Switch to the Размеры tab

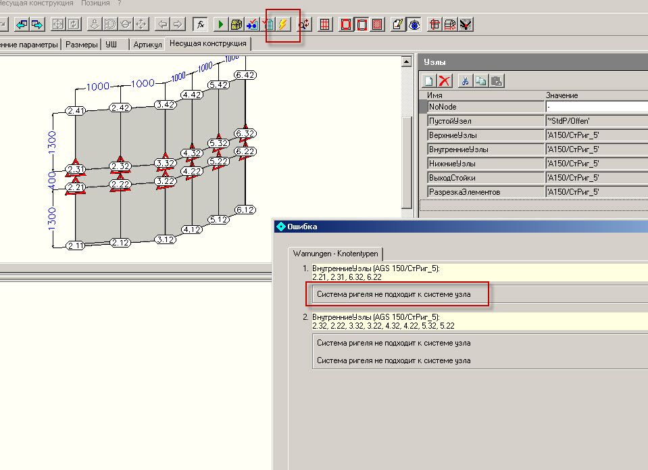pos(81,44)
